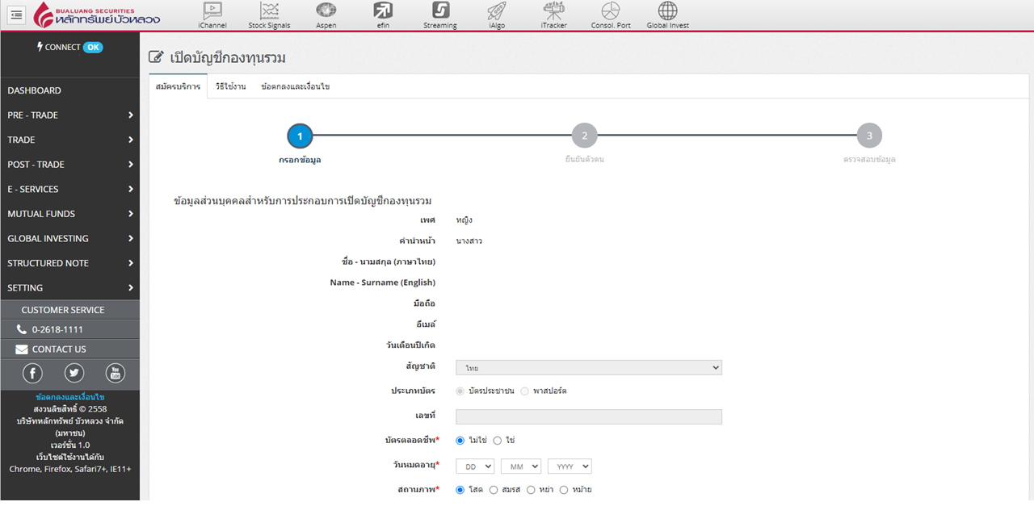
Task: Open Global Invest globe icon
Action: [x=667, y=11]
